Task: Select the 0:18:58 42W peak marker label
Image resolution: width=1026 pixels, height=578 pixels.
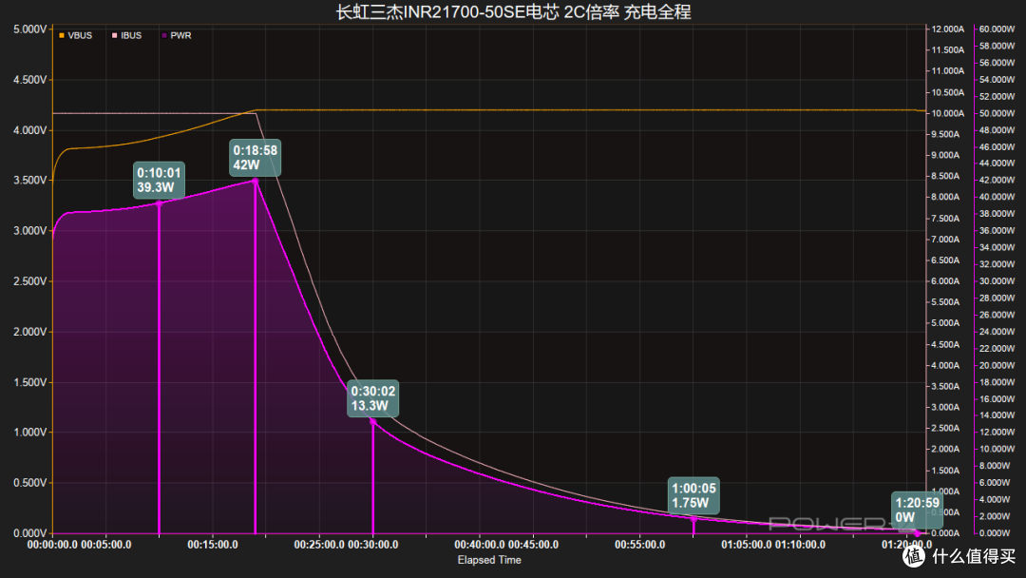Action: [x=256, y=158]
